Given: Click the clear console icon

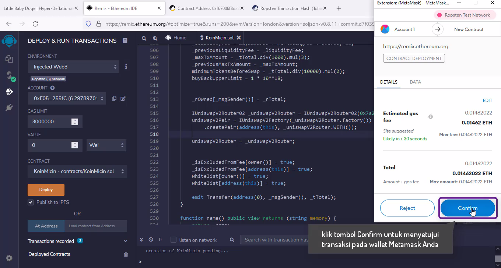Looking at the screenshot, I should click(151, 240).
